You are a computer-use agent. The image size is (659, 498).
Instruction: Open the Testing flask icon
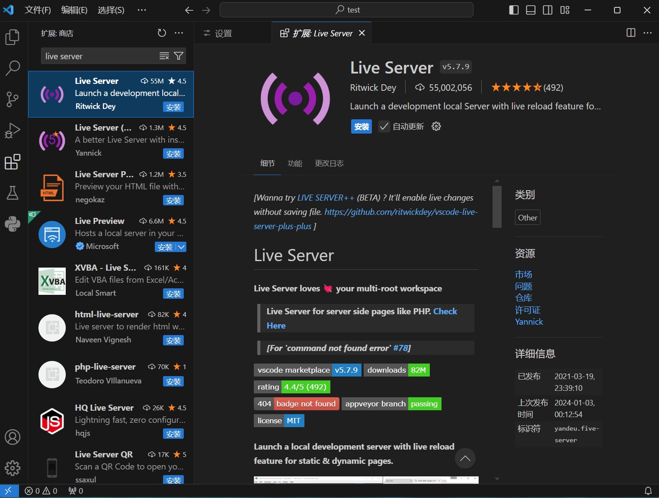tap(13, 193)
